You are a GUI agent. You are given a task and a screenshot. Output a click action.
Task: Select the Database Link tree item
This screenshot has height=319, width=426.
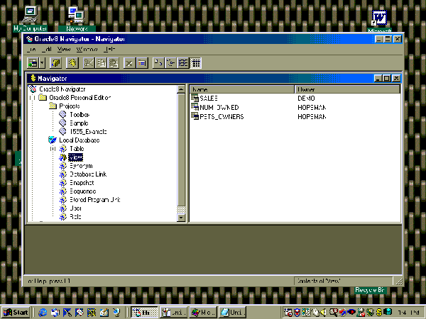coord(88,174)
